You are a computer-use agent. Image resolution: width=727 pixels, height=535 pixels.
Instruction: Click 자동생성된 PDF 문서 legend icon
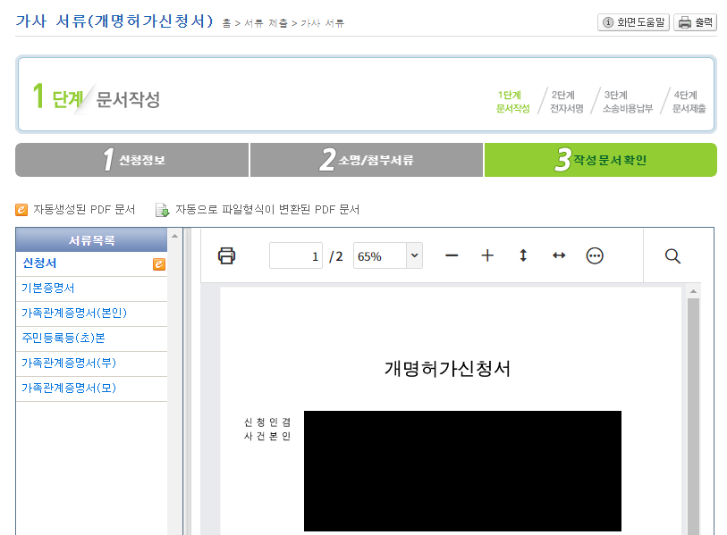tap(21, 210)
